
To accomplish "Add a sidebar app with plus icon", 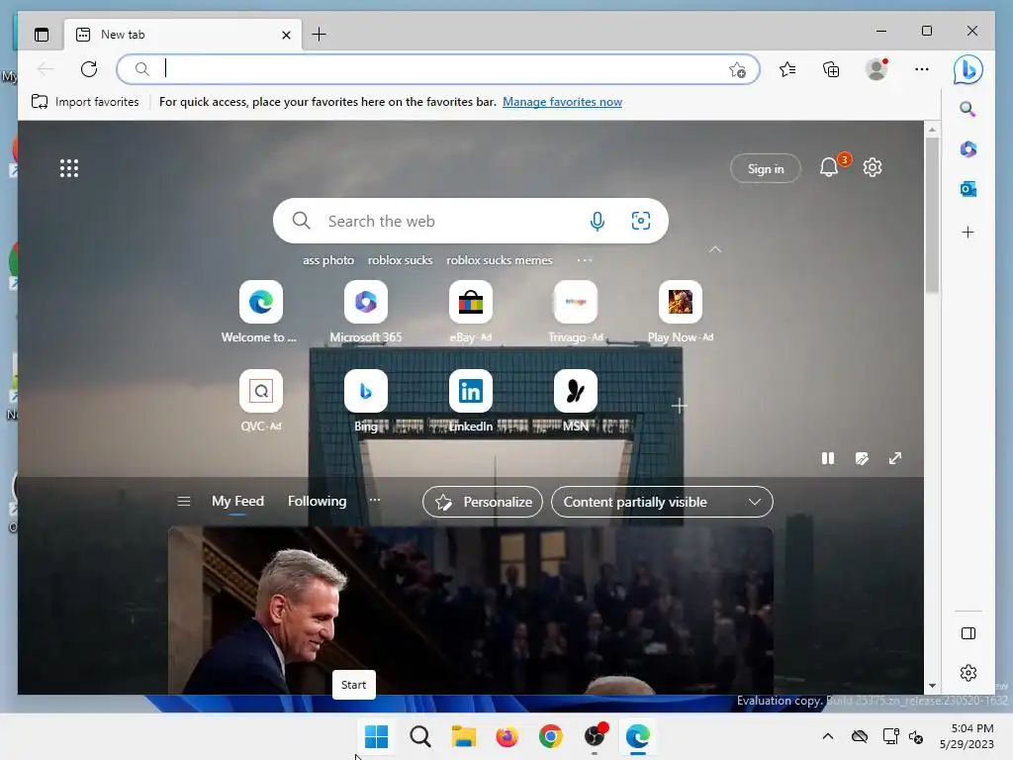I will pyautogui.click(x=967, y=232).
